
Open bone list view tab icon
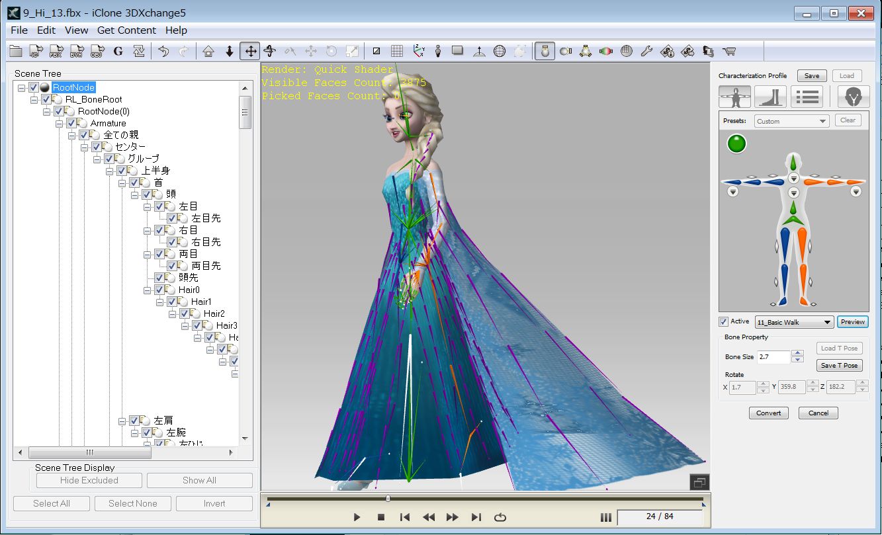[807, 97]
